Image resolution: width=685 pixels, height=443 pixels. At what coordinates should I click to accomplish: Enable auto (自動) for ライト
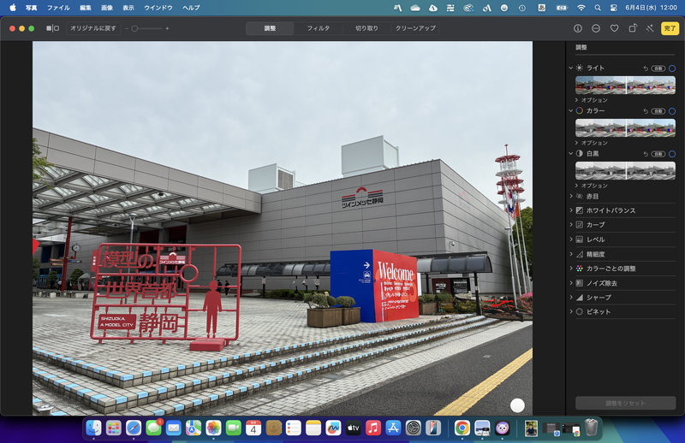tap(658, 68)
